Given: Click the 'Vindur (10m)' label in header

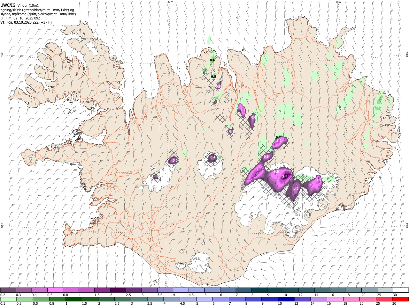Looking at the screenshot, I should click(28, 5).
